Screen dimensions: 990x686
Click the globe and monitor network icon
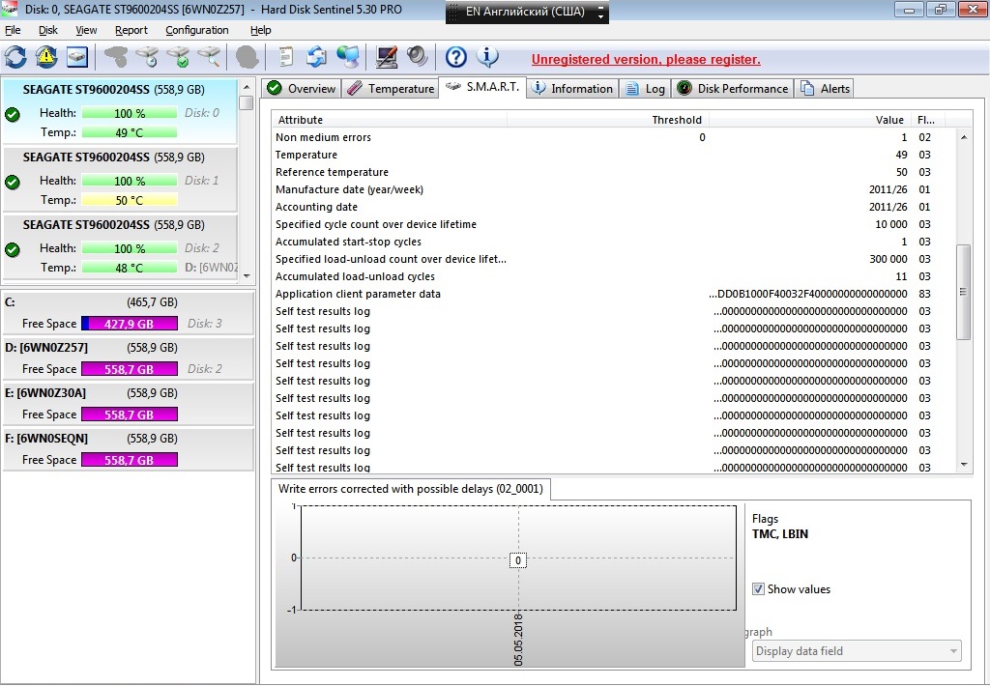[x=348, y=57]
